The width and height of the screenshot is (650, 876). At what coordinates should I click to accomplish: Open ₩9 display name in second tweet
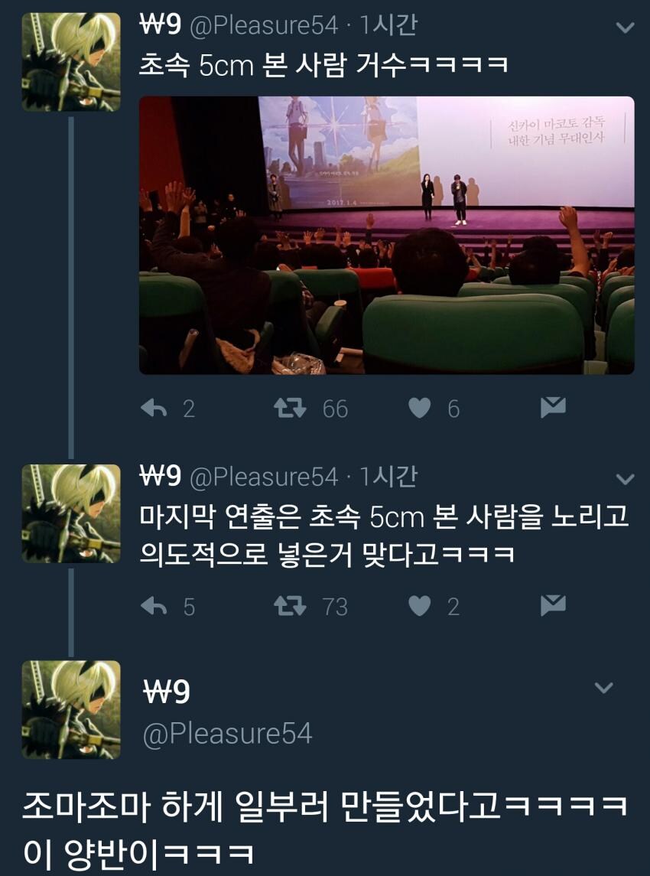click(x=161, y=476)
